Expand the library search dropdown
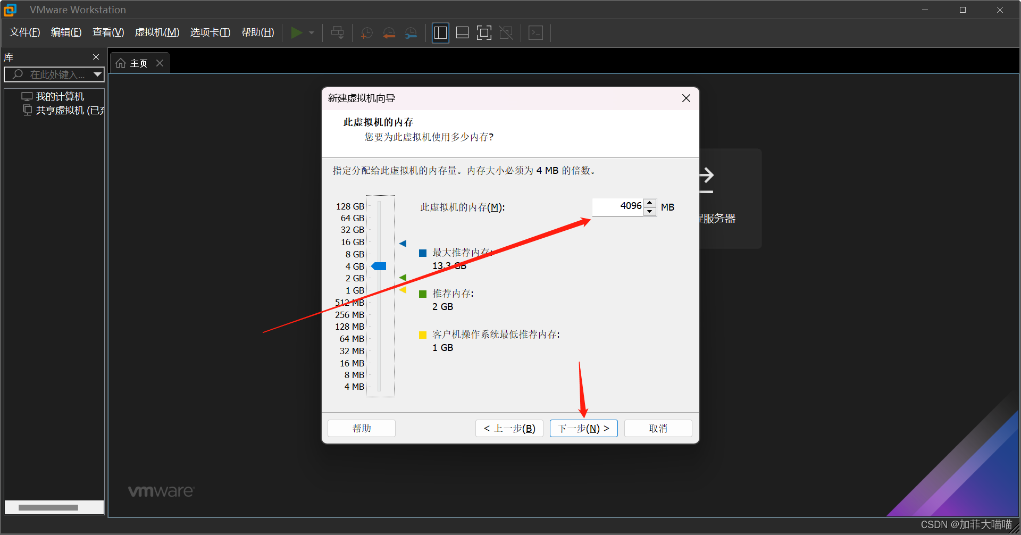Screen dimensions: 1021x535 click(x=97, y=74)
